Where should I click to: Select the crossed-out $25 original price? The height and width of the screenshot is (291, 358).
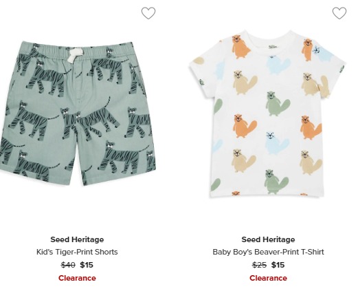pyautogui.click(x=259, y=265)
